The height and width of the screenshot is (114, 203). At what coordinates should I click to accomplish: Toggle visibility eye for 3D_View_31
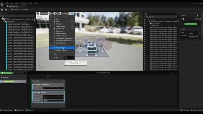pyautogui.click(x=145, y=23)
